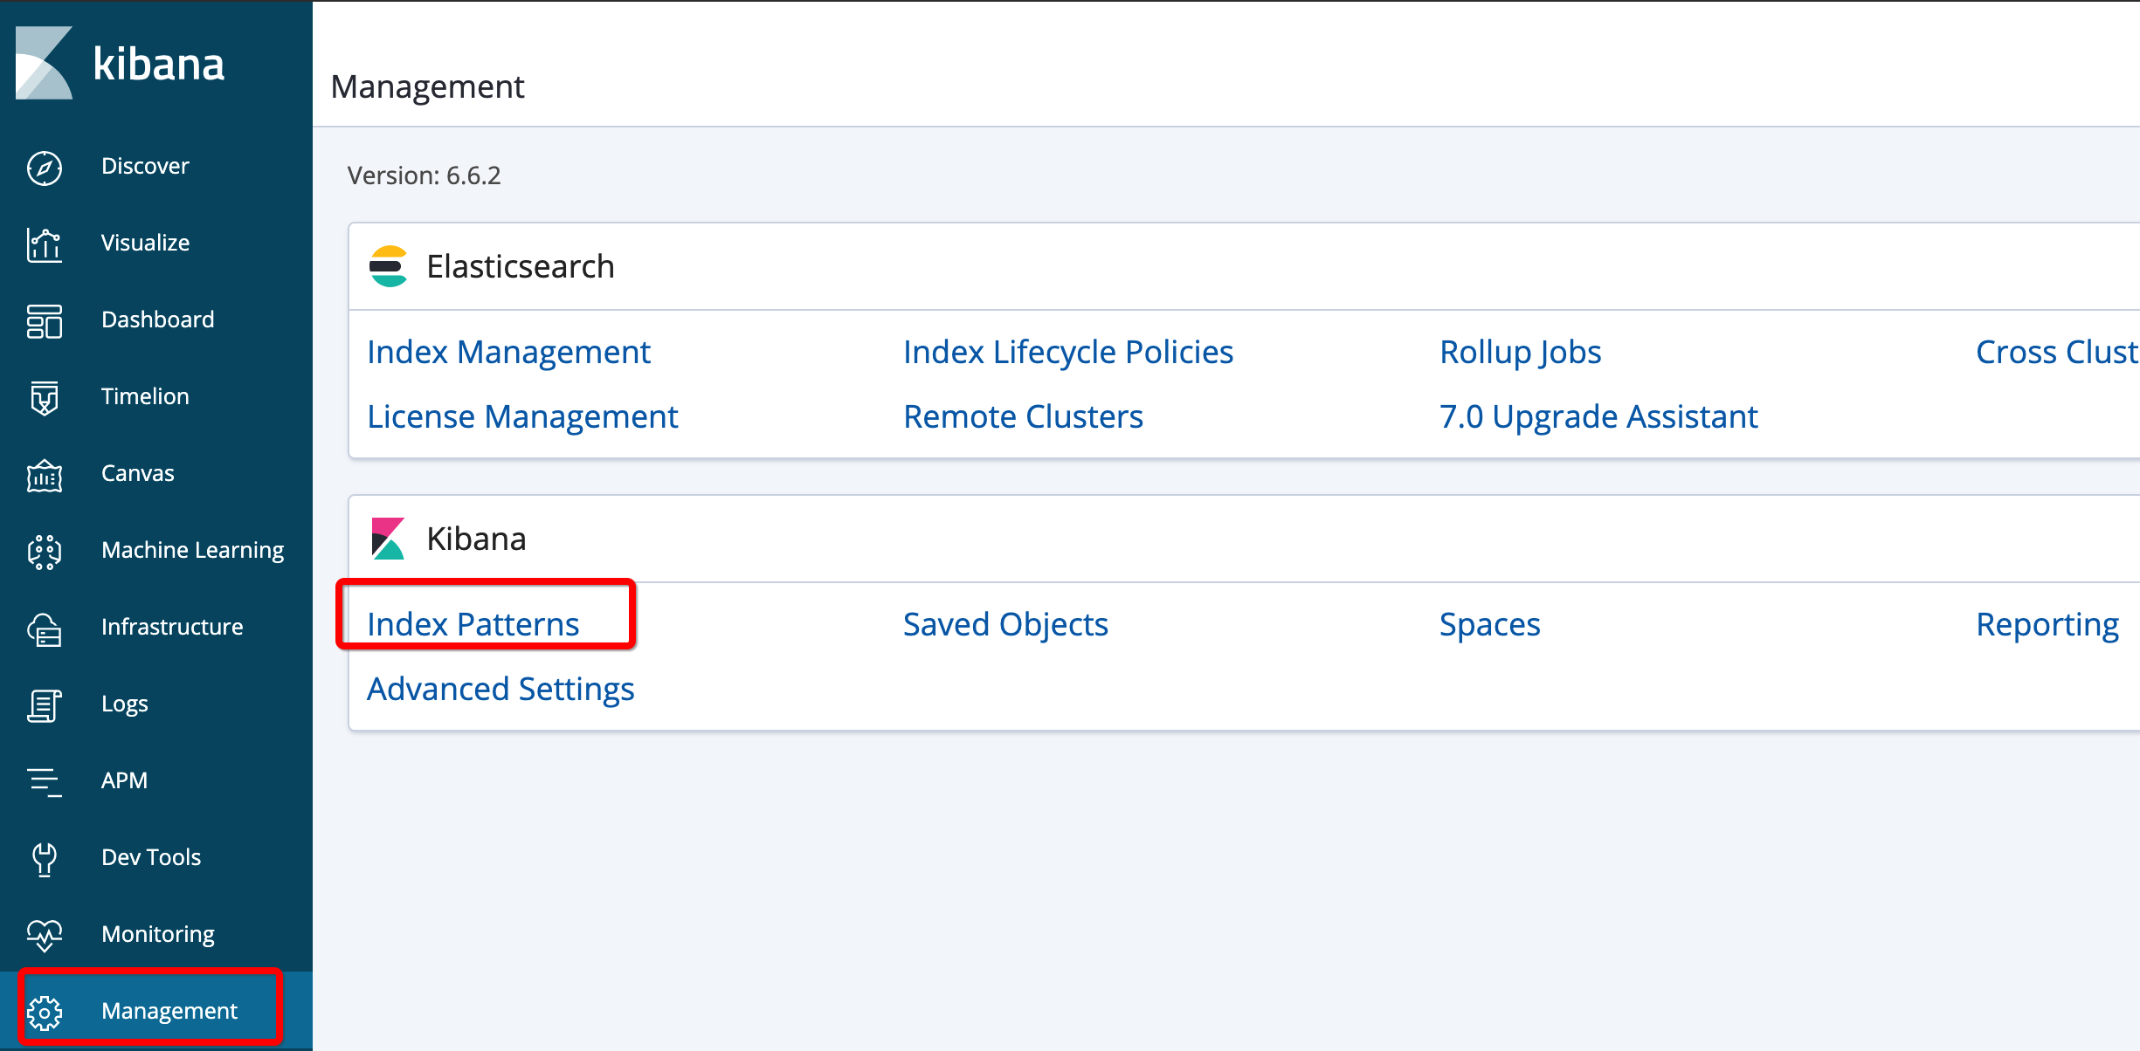
Task: Click the Version: 6.6.2 text
Action: pyautogui.click(x=424, y=175)
